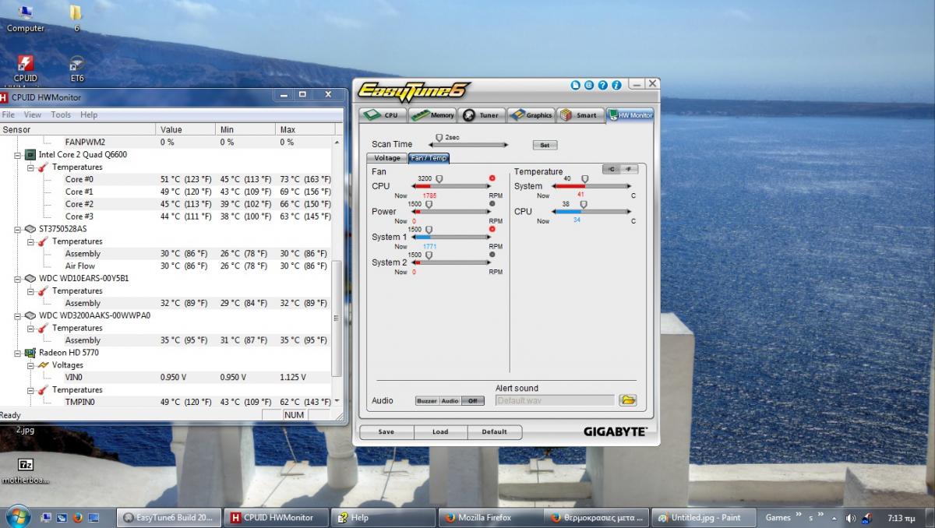Browse for alert sound with folder icon
The height and width of the screenshot is (528, 935).
tap(628, 400)
